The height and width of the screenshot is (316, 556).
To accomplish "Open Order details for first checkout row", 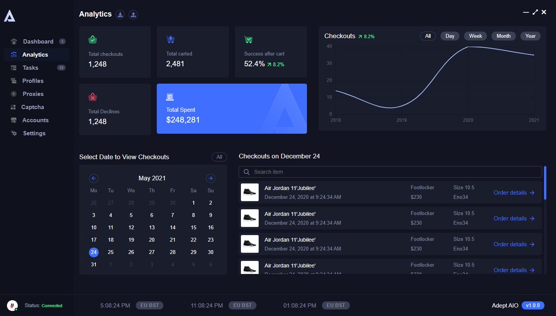I will click(514, 192).
